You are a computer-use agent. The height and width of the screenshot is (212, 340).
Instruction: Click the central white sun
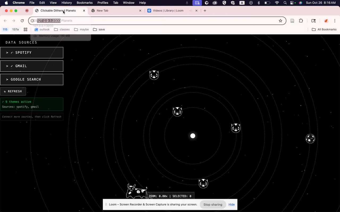pos(193,136)
